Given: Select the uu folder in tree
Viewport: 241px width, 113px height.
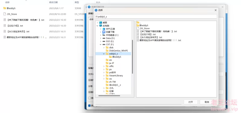Looking at the screenshot, I should (x=109, y=79).
